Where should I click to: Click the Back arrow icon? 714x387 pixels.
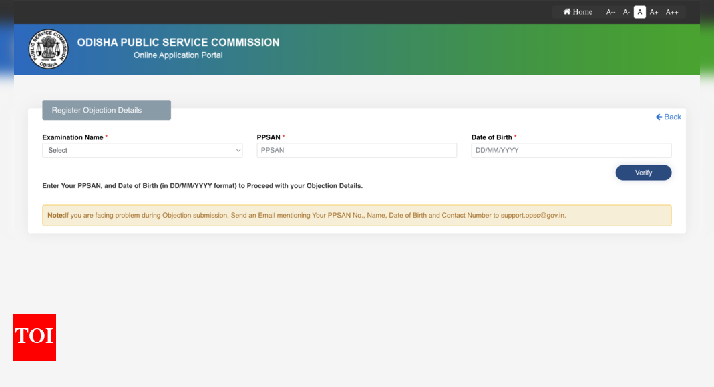(x=659, y=117)
